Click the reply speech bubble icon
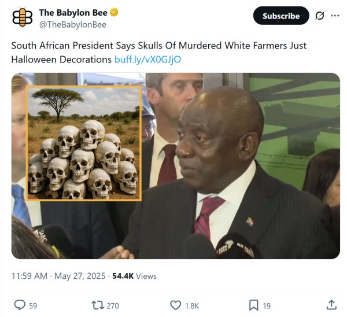347x317 pixels. pos(19,305)
